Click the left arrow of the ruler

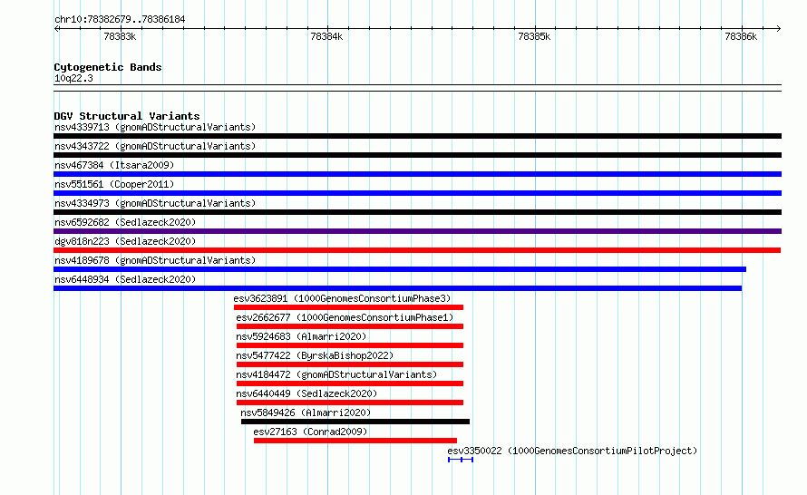pyautogui.click(x=56, y=29)
